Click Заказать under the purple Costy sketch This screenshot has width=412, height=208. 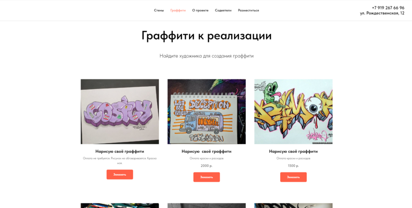click(x=119, y=174)
